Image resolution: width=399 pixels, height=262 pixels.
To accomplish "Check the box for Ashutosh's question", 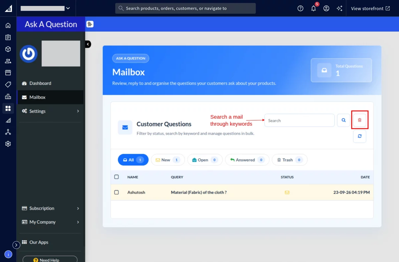I will (x=116, y=192).
